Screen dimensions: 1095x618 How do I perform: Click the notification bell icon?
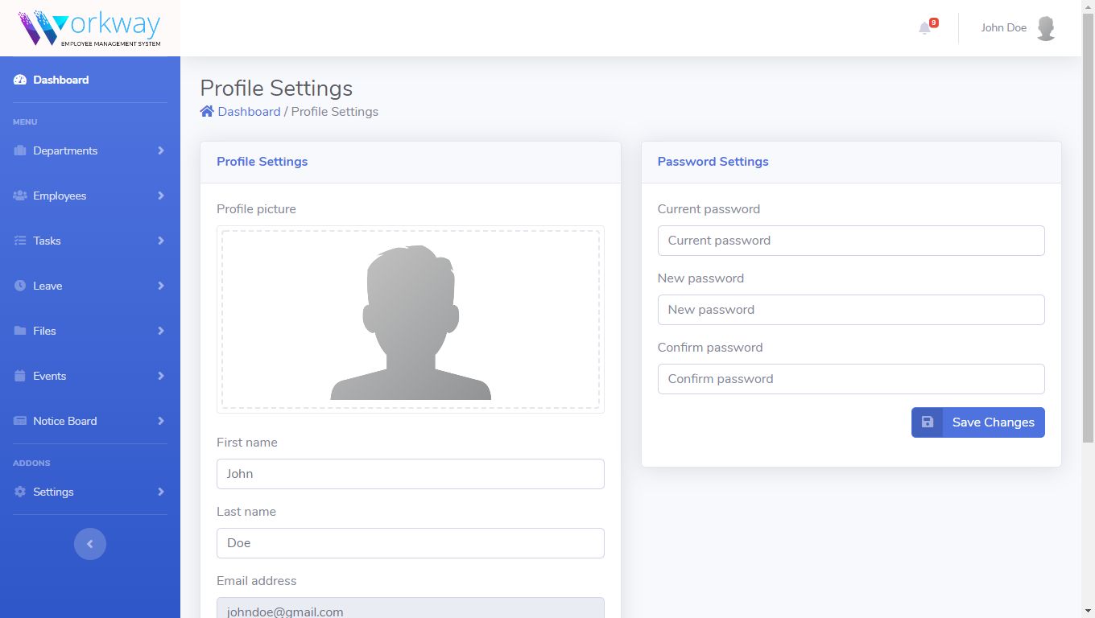(924, 28)
